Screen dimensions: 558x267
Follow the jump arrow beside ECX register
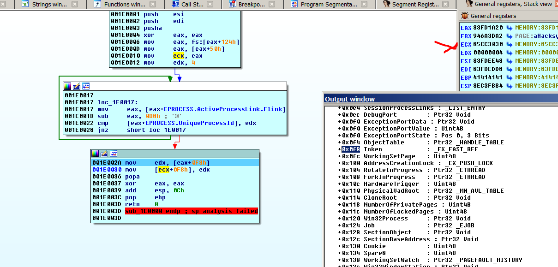(510, 44)
